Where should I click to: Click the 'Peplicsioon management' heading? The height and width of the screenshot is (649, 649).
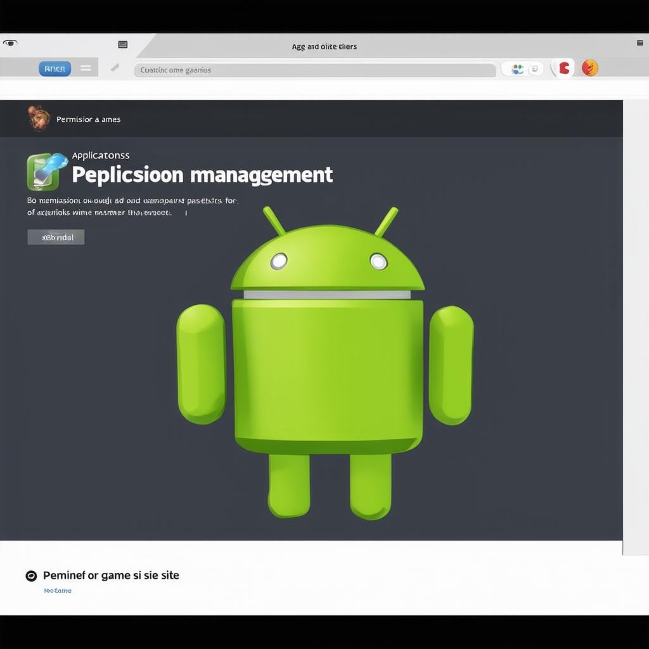click(202, 174)
